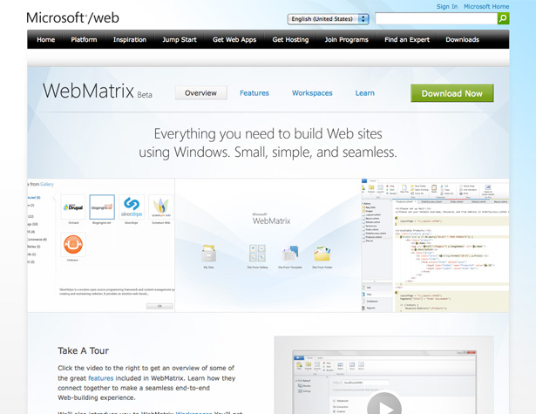
Task: Open the features link in the tour paragraph
Action: pos(101,378)
